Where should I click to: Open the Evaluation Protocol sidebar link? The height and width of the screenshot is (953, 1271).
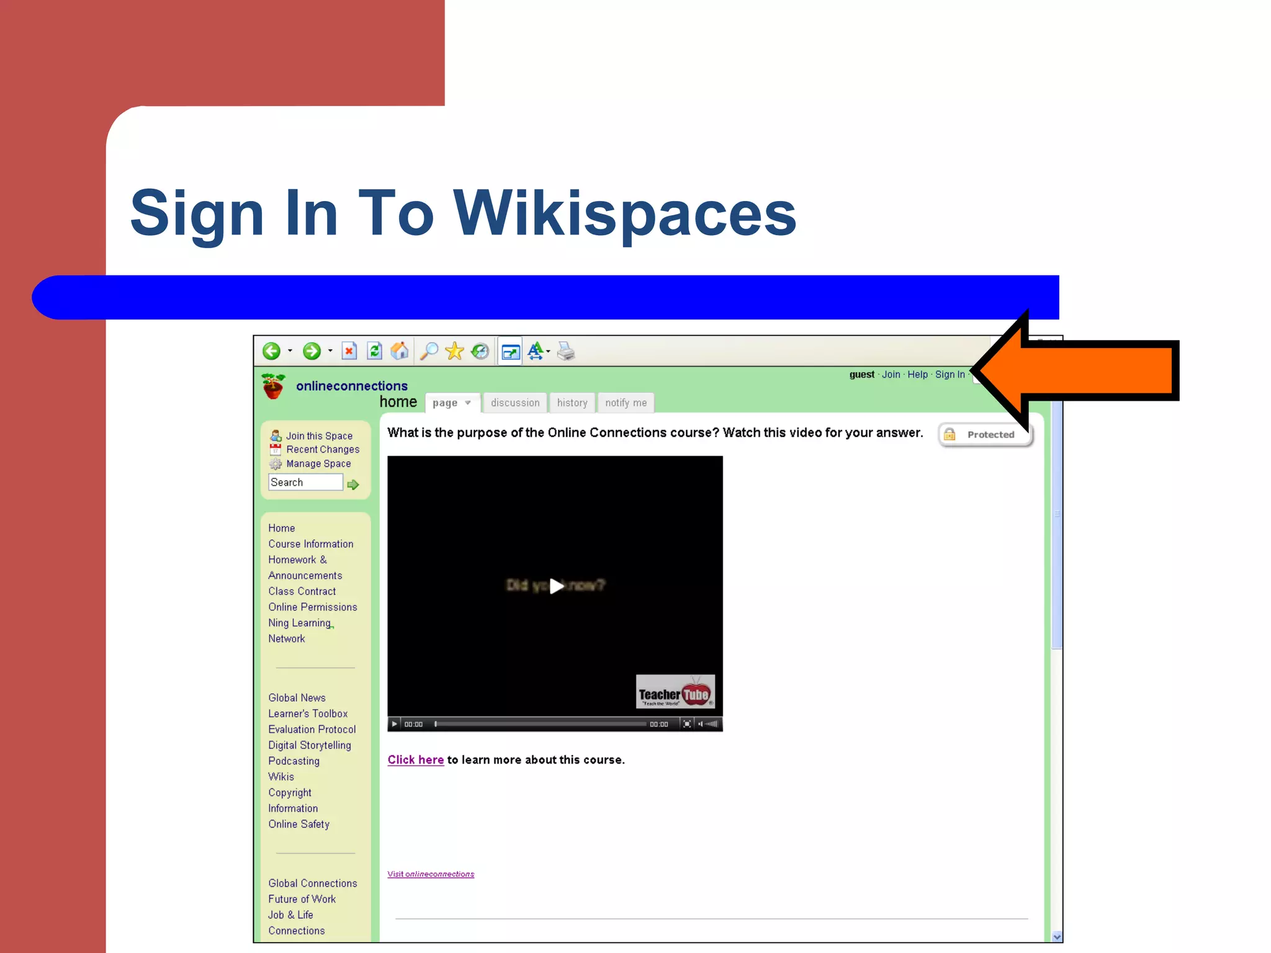312,730
